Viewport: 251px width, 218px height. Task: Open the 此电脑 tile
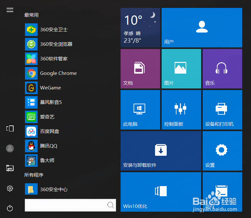tap(140, 110)
